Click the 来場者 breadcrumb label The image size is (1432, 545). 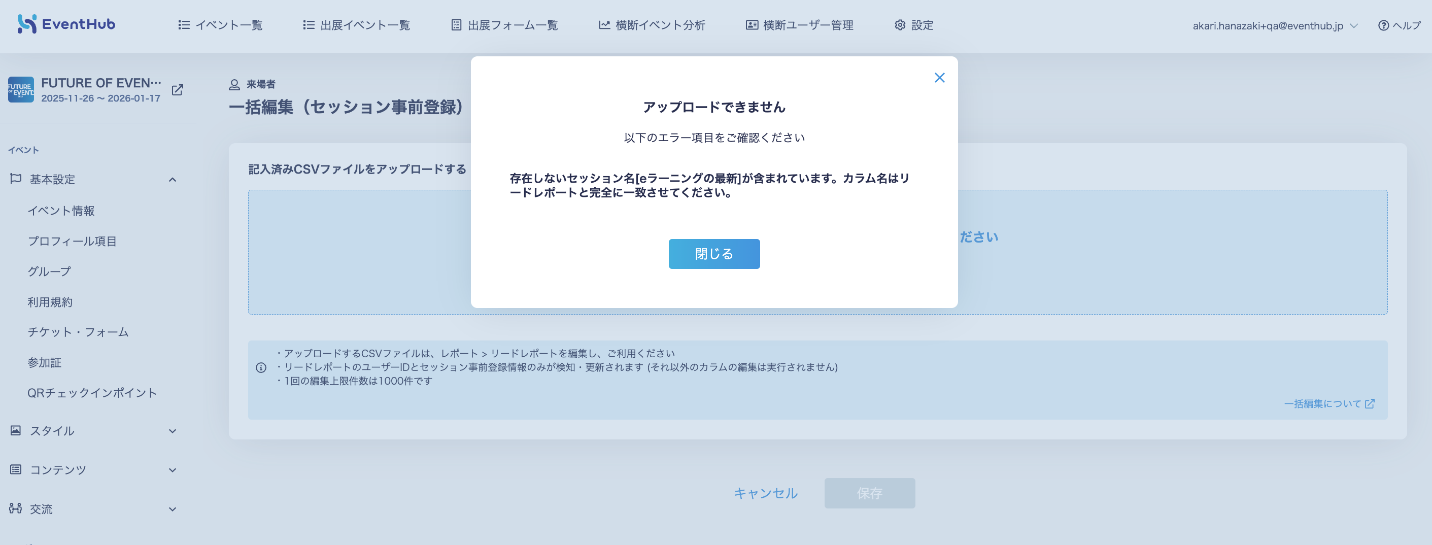coord(261,85)
